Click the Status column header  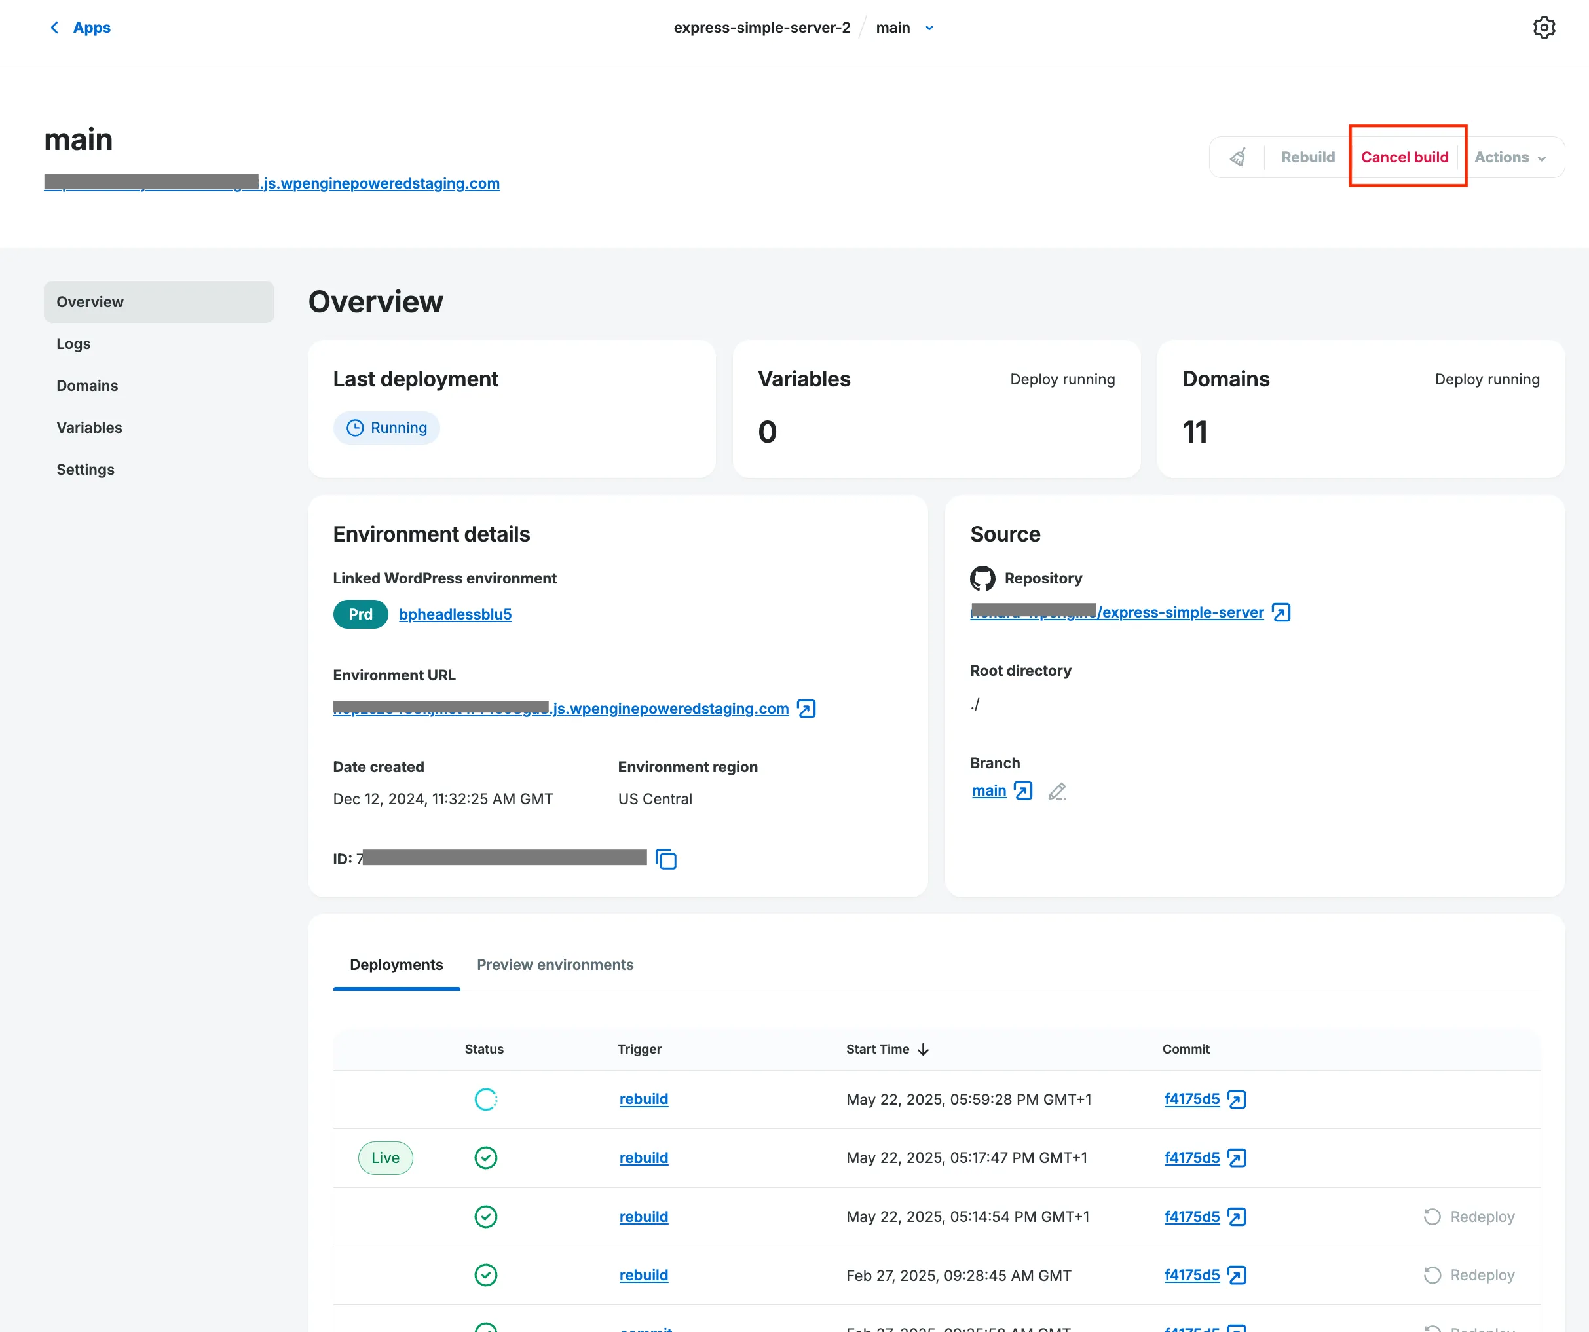point(484,1049)
